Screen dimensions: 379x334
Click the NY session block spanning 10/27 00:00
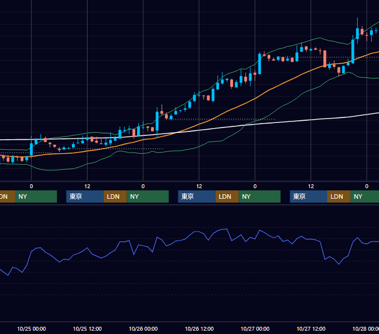(260, 197)
